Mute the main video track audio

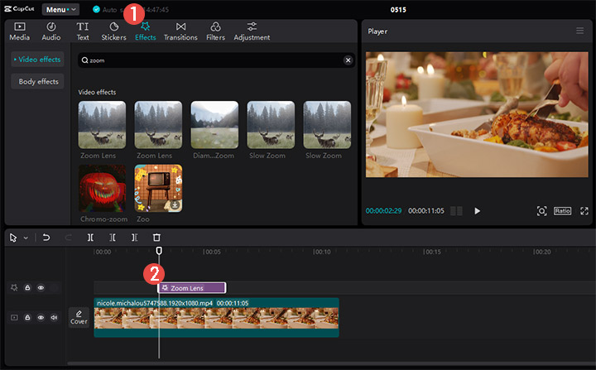(54, 317)
